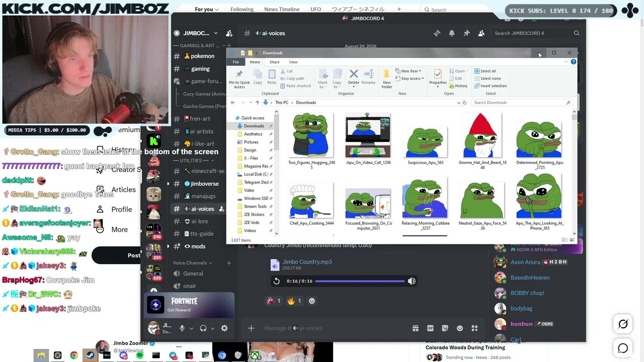Switch to the View ribbon tab
The width and height of the screenshot is (644, 362).
(293, 62)
